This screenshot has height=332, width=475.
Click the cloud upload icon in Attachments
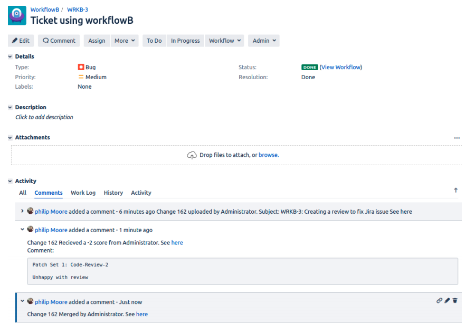click(192, 155)
